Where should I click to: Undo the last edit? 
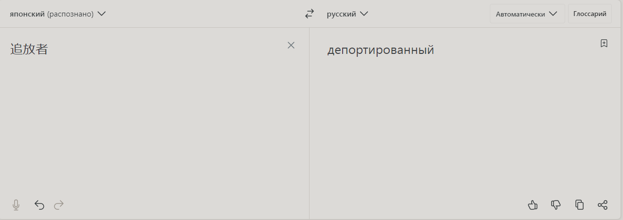click(x=39, y=205)
